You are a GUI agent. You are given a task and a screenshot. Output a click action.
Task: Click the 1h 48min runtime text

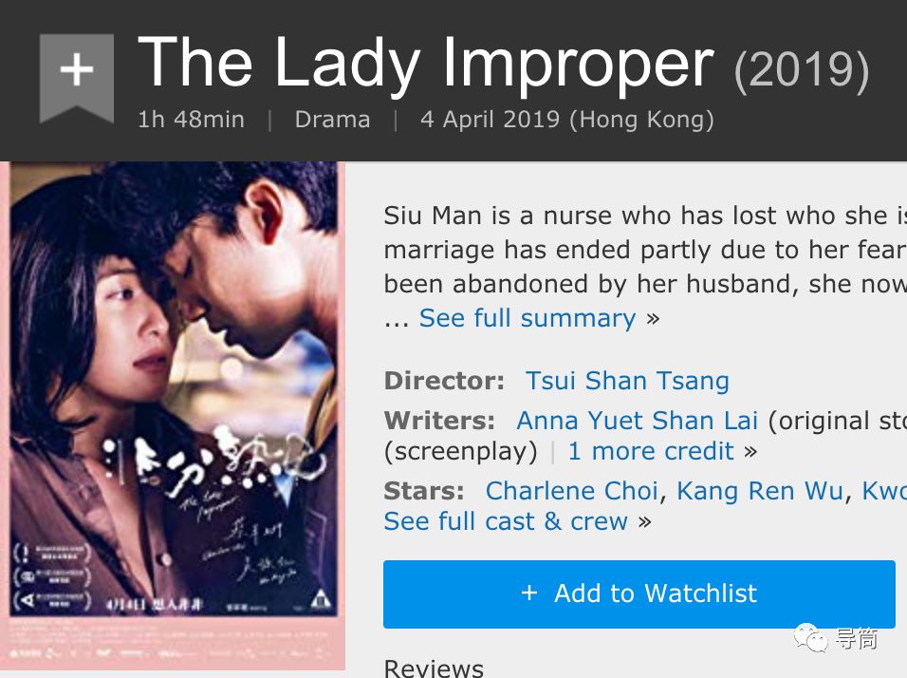click(x=191, y=120)
